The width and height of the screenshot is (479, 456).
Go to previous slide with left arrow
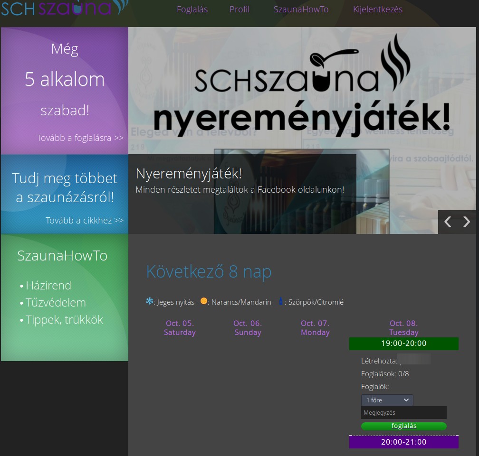click(448, 222)
